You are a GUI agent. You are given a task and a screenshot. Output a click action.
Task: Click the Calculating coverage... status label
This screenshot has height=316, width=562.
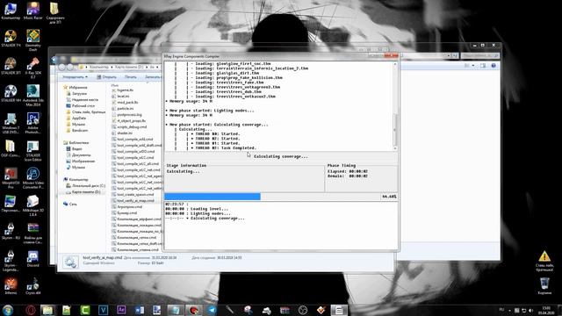coord(281,156)
